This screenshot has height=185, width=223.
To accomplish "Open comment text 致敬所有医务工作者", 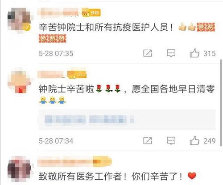I will [83, 176].
